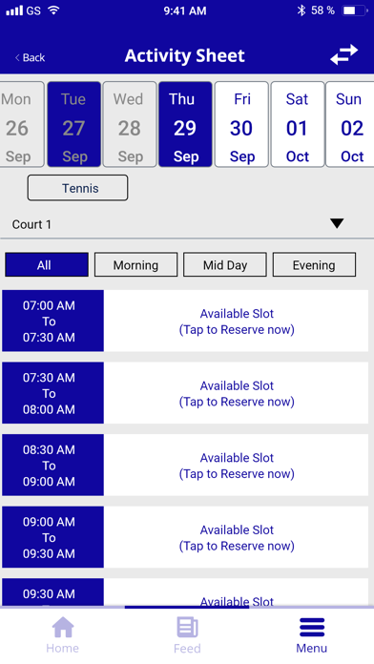Tap the 58 % battery percentage
The height and width of the screenshot is (664, 374).
[x=322, y=10]
